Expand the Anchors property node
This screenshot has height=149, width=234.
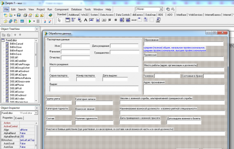click(2, 140)
